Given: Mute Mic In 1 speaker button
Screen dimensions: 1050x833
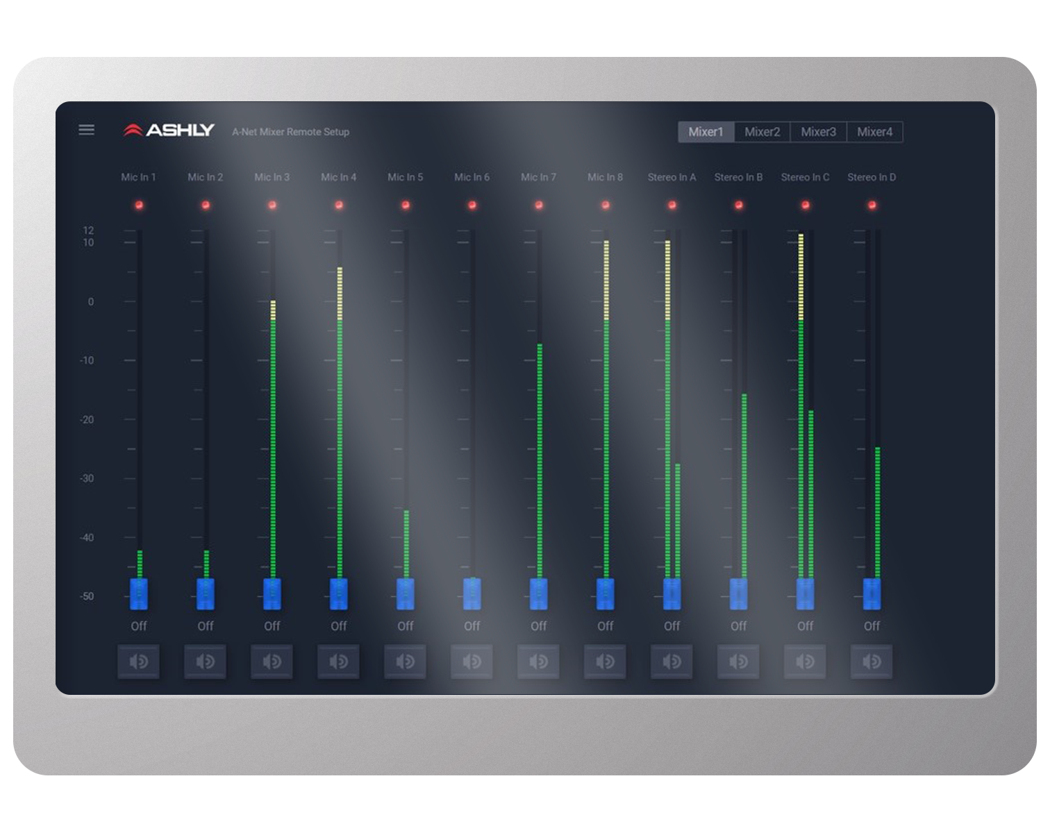Looking at the screenshot, I should pyautogui.click(x=138, y=662).
